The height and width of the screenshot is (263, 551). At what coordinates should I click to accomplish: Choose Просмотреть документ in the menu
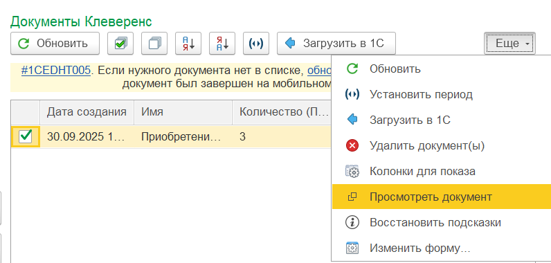pos(442,197)
